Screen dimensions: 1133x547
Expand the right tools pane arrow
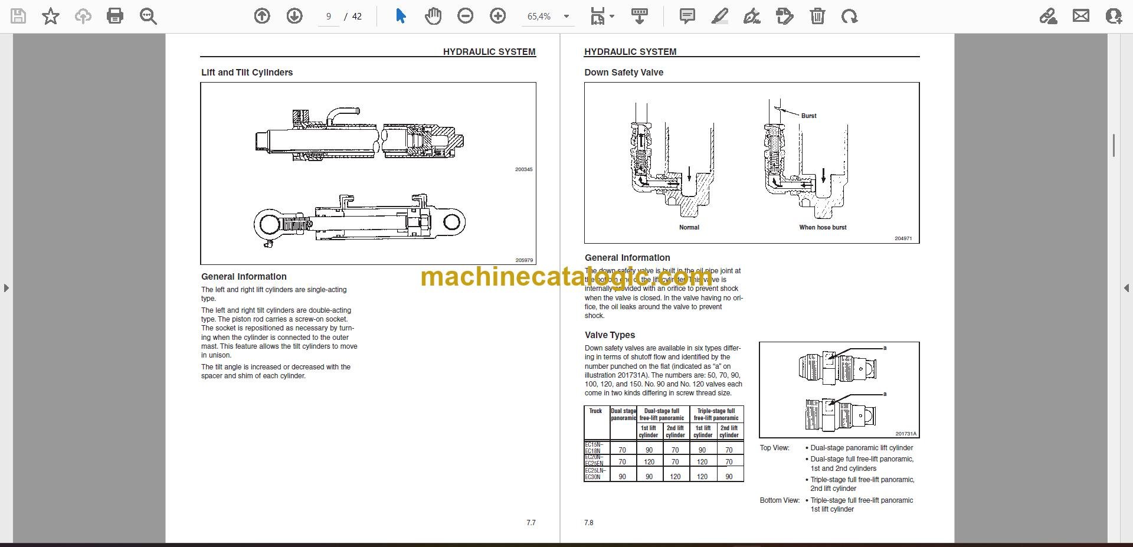[1127, 288]
